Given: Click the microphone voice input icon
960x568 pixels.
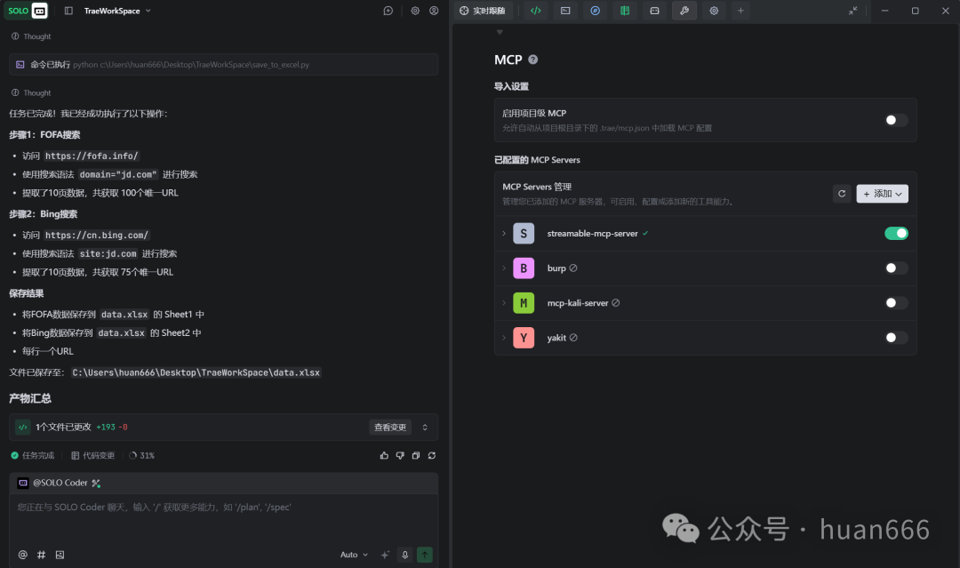Looking at the screenshot, I should click(x=405, y=555).
